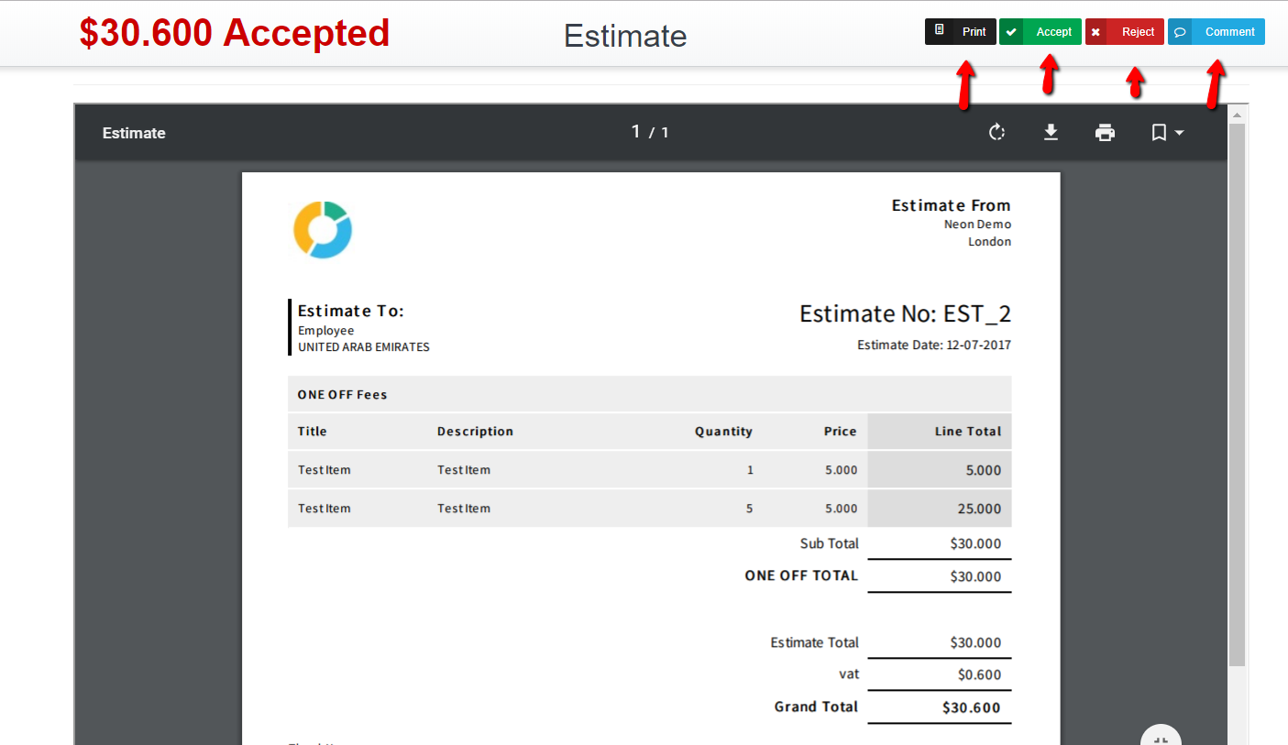1288x745 pixels.
Task: Click the Line Total column header
Action: [x=967, y=432]
